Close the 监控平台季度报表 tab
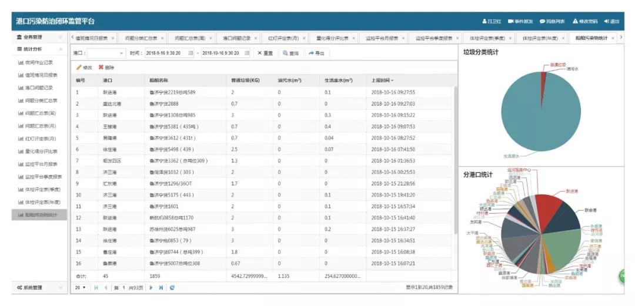Viewport: 635px width, 306px height. 457,38
